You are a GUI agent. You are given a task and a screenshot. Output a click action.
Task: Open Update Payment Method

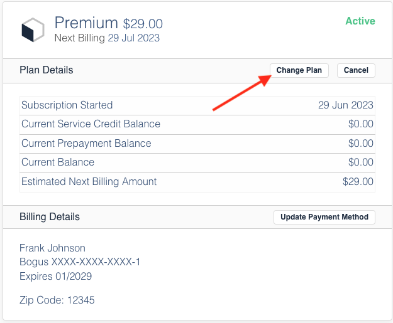click(324, 217)
